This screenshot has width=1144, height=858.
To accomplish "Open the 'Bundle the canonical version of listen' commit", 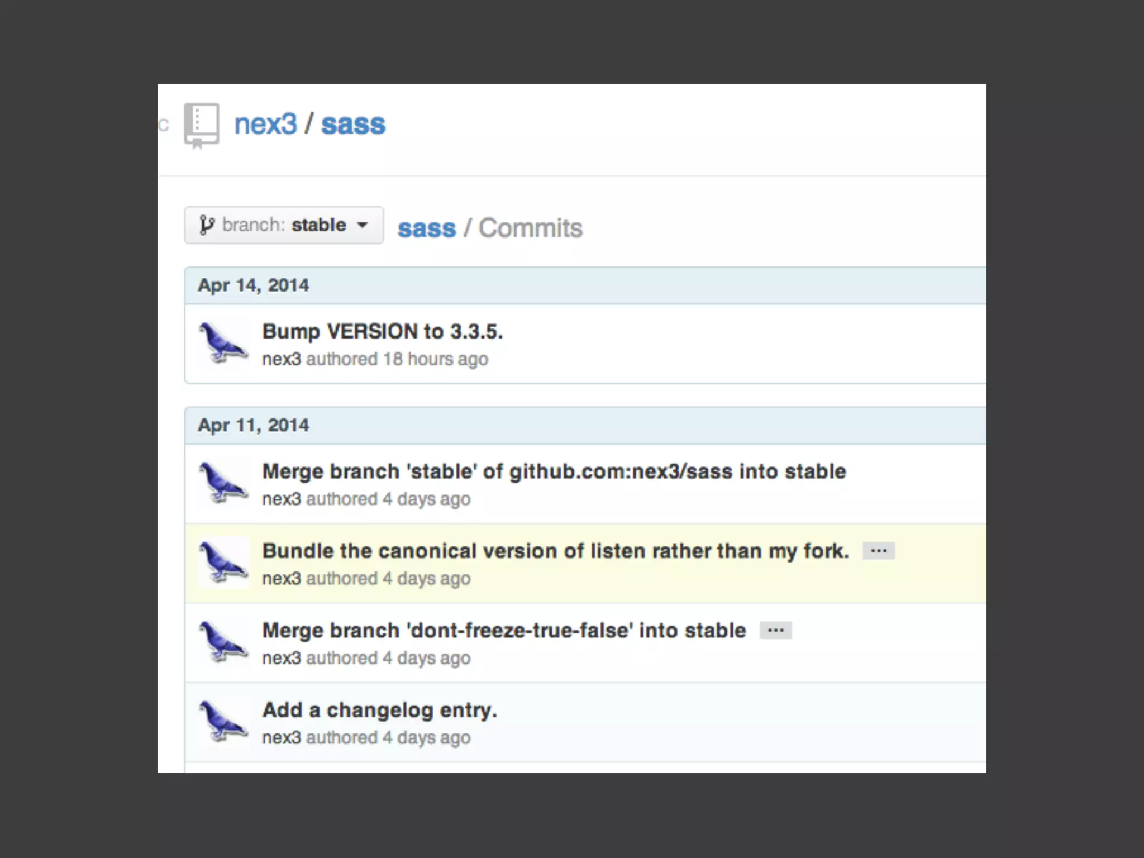I will point(556,551).
